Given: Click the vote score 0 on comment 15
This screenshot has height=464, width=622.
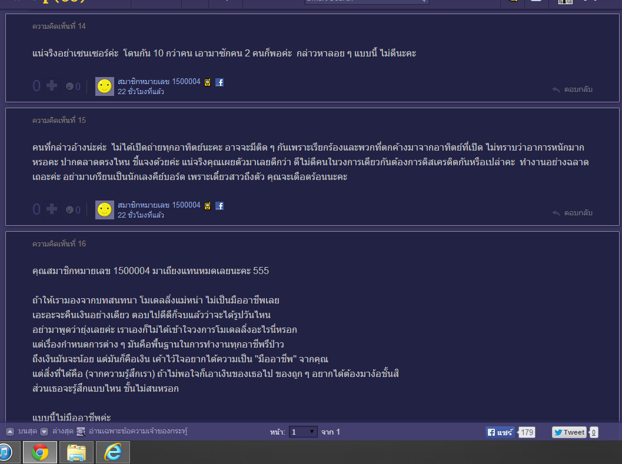Looking at the screenshot, I should click(x=36, y=209).
